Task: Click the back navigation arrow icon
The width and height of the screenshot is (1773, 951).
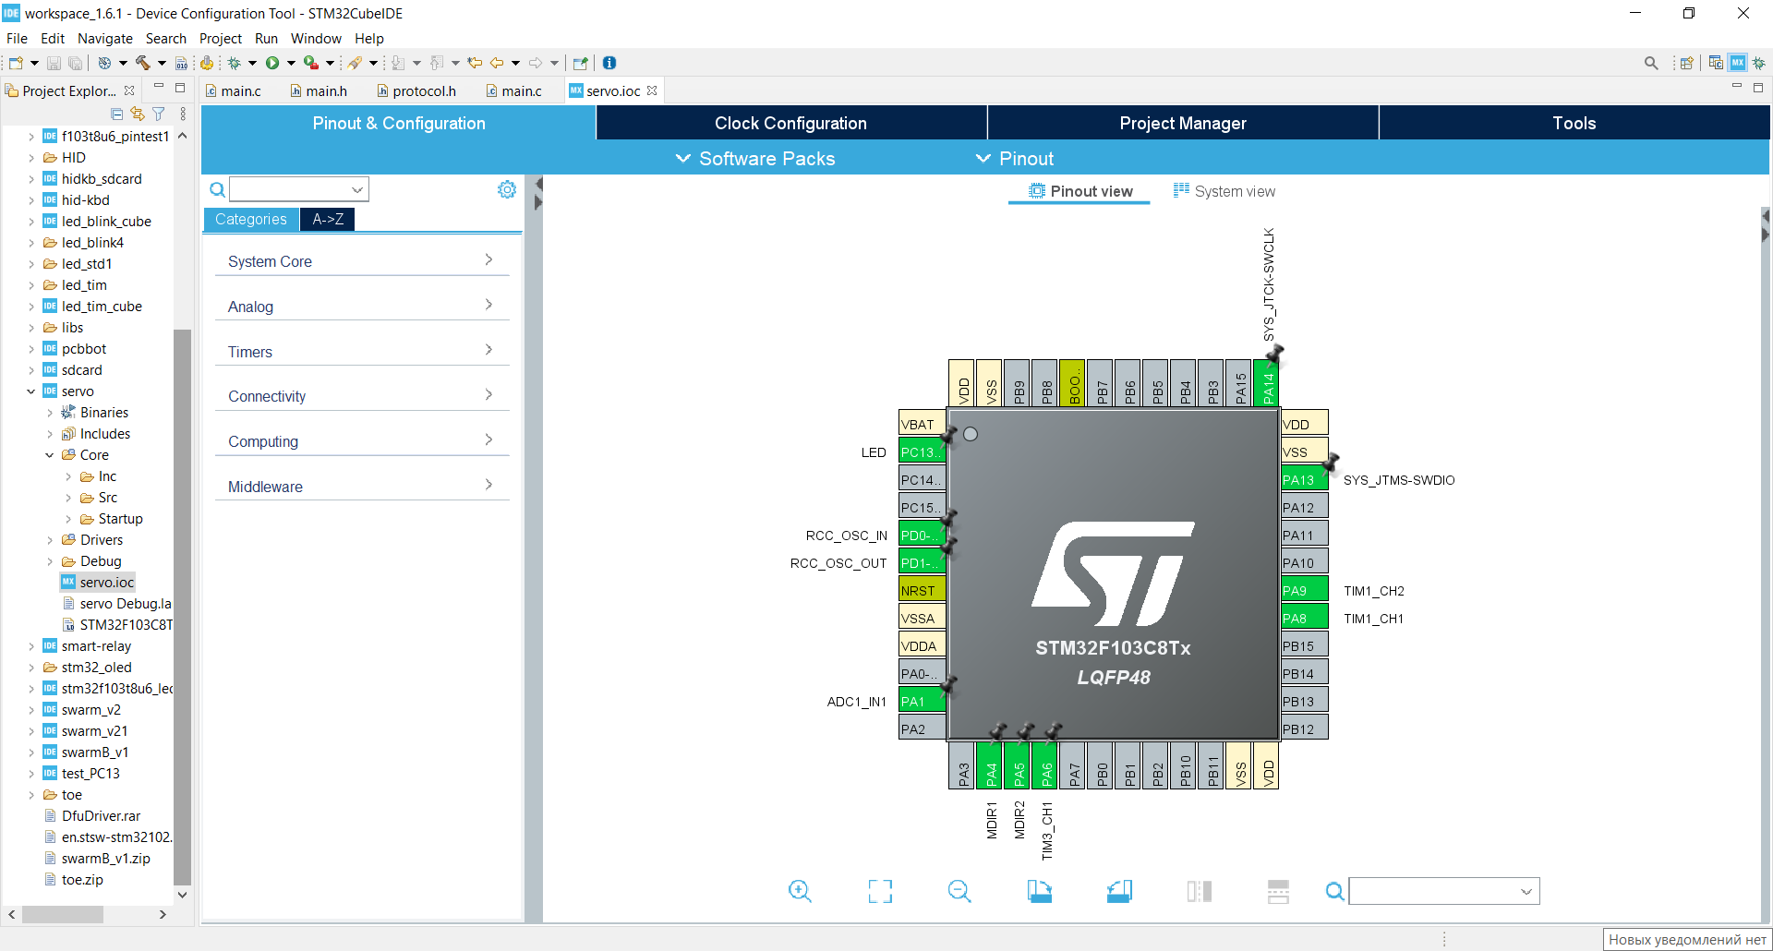Action: (x=497, y=63)
